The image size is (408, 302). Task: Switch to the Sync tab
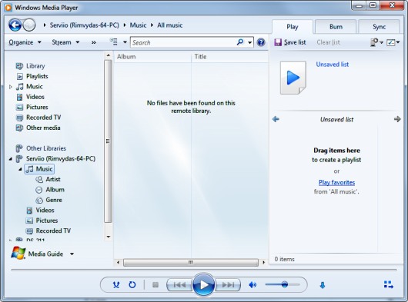379,27
